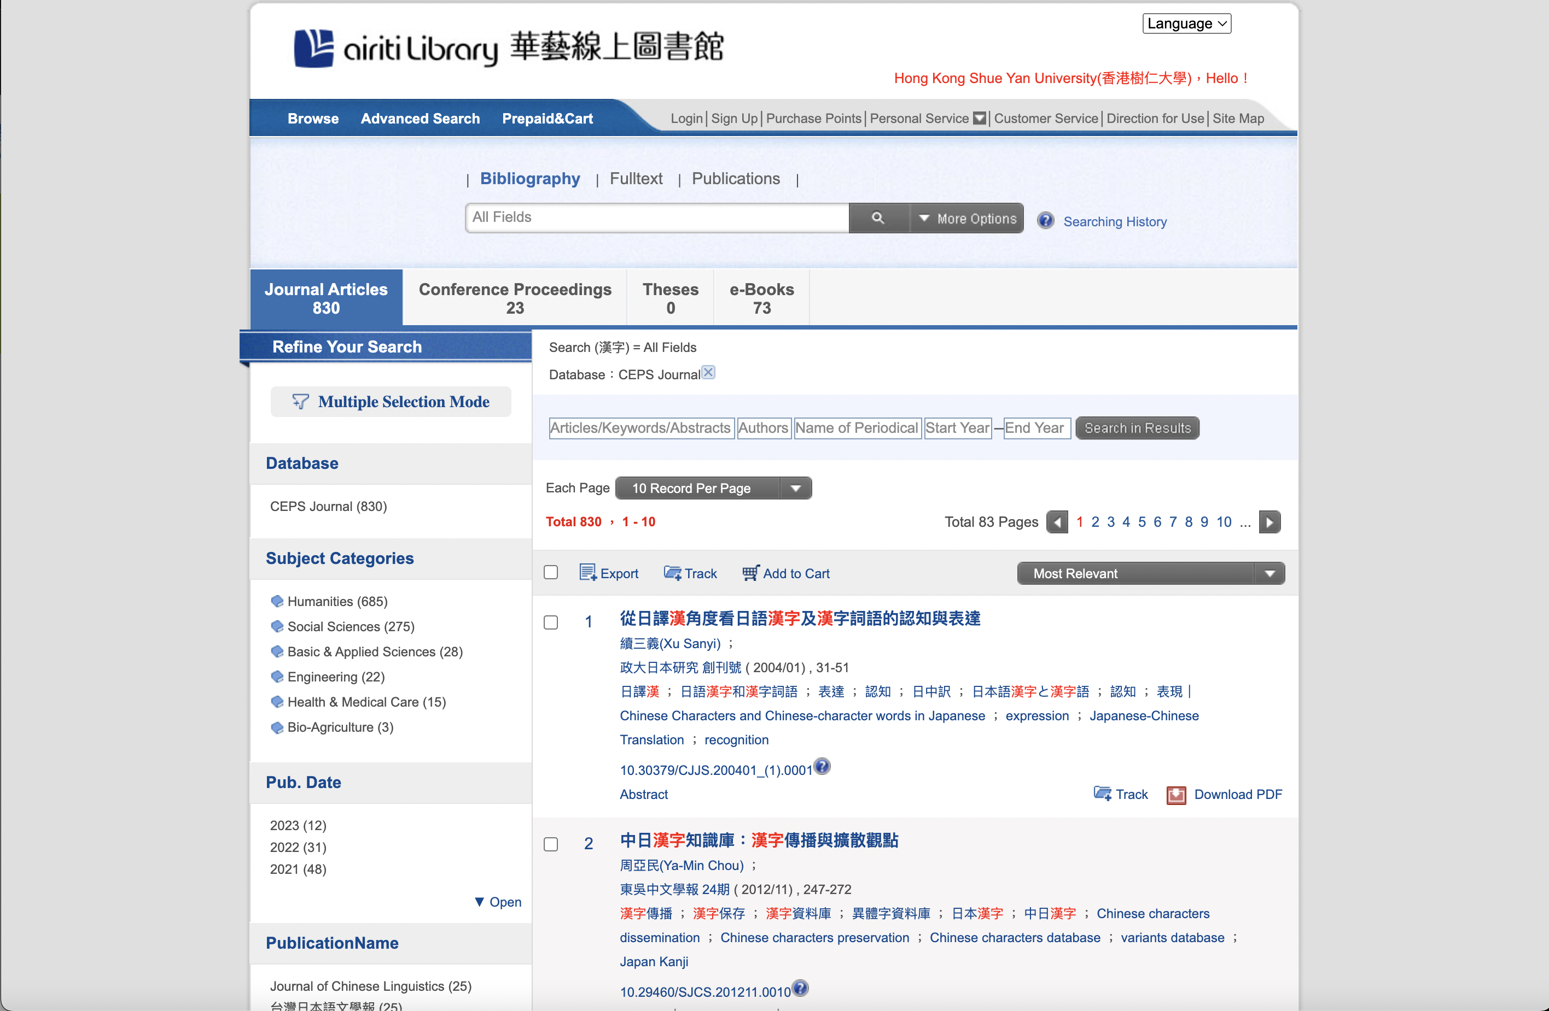Switch to Conference Proceedings tab
Screen dimensions: 1549x1011
click(514, 298)
